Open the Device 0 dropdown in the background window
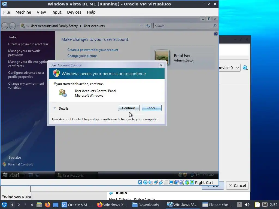The width and height of the screenshot is (279, 209). tap(237, 68)
